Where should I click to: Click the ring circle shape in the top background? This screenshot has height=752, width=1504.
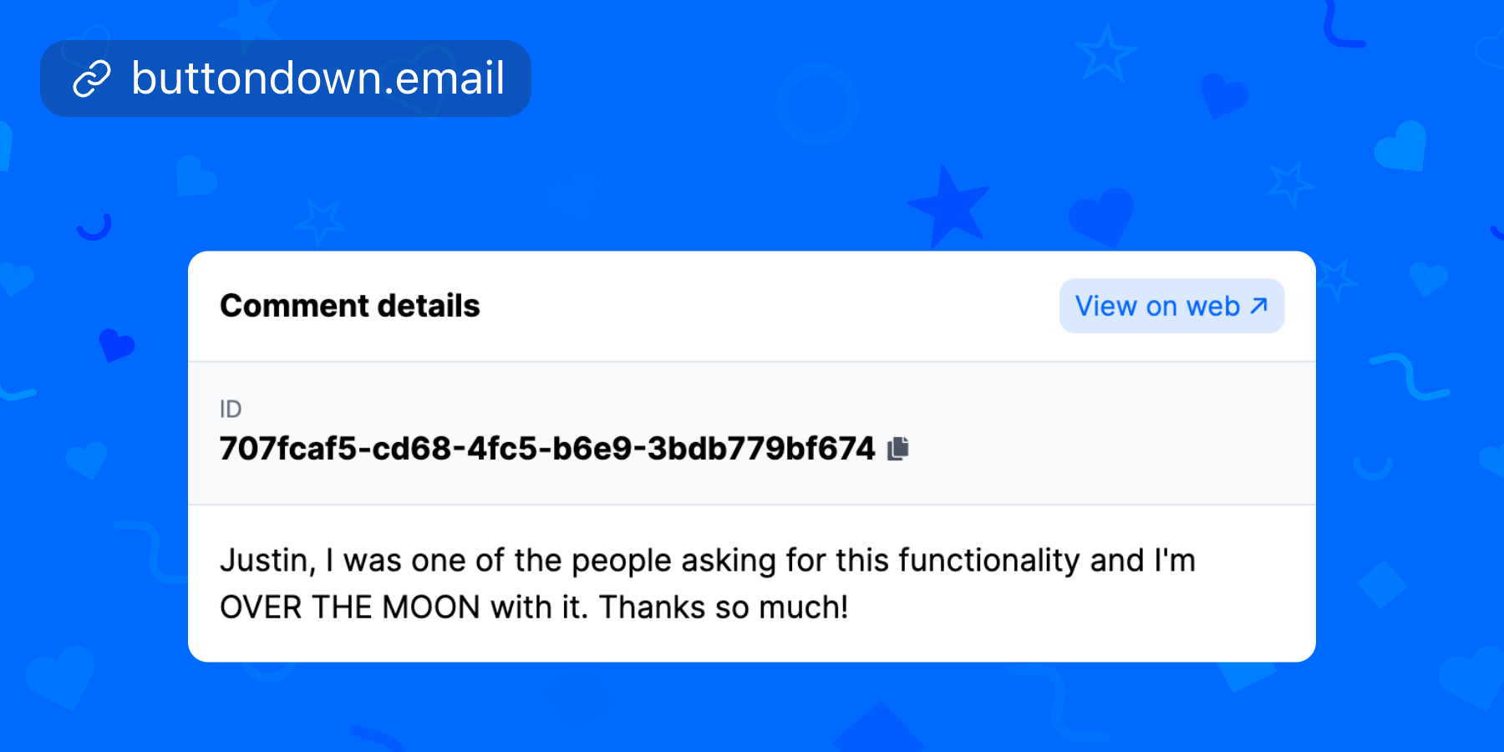pos(817,104)
